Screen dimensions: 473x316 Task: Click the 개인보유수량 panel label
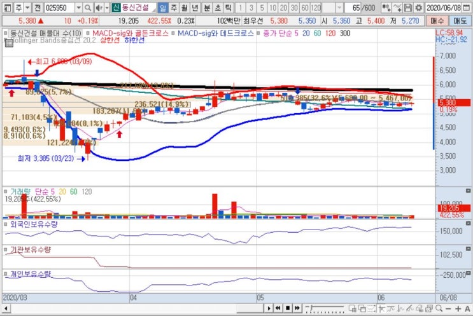pyautogui.click(x=31, y=274)
